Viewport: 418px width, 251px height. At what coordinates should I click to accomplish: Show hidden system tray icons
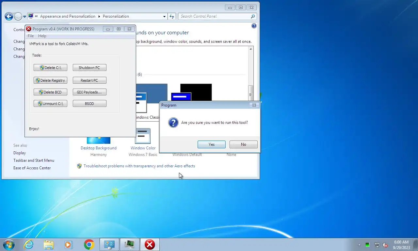[x=360, y=245]
